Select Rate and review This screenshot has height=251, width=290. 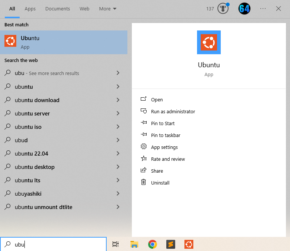pyautogui.click(x=168, y=159)
